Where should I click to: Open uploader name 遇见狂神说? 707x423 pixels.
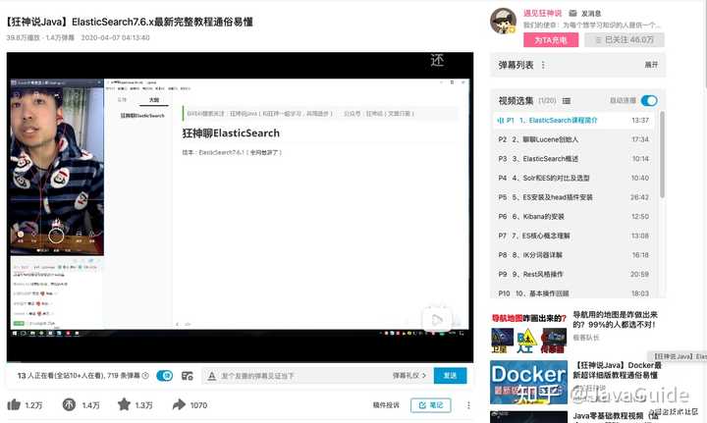542,13
